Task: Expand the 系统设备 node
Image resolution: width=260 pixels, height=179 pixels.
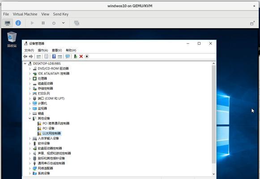Action: [30, 173]
